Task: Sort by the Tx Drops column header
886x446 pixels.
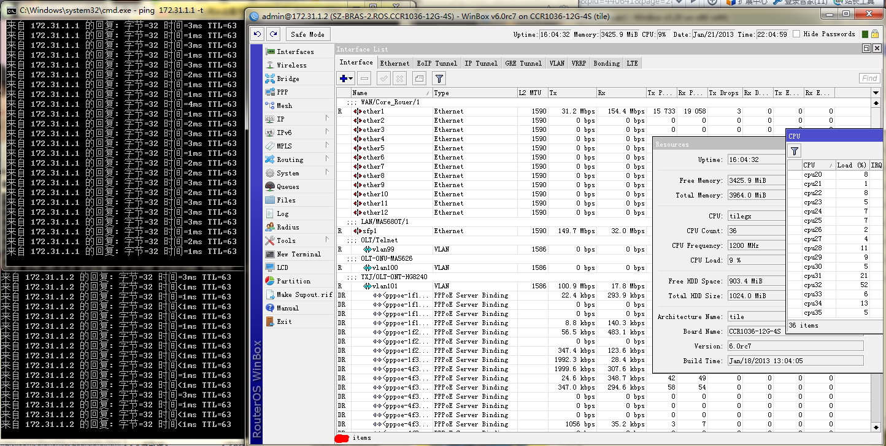Action: 724,93
